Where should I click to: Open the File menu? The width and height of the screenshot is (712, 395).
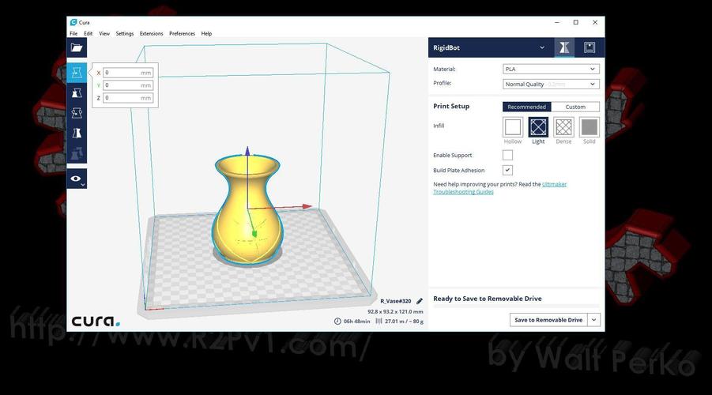73,34
